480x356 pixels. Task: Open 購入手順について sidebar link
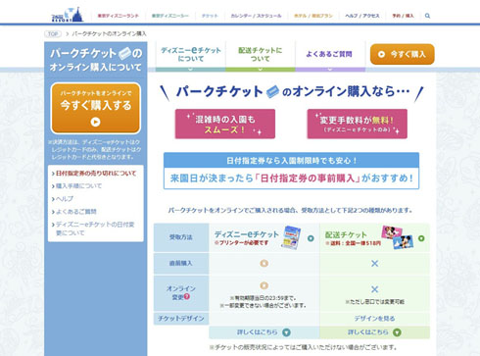tap(78, 186)
